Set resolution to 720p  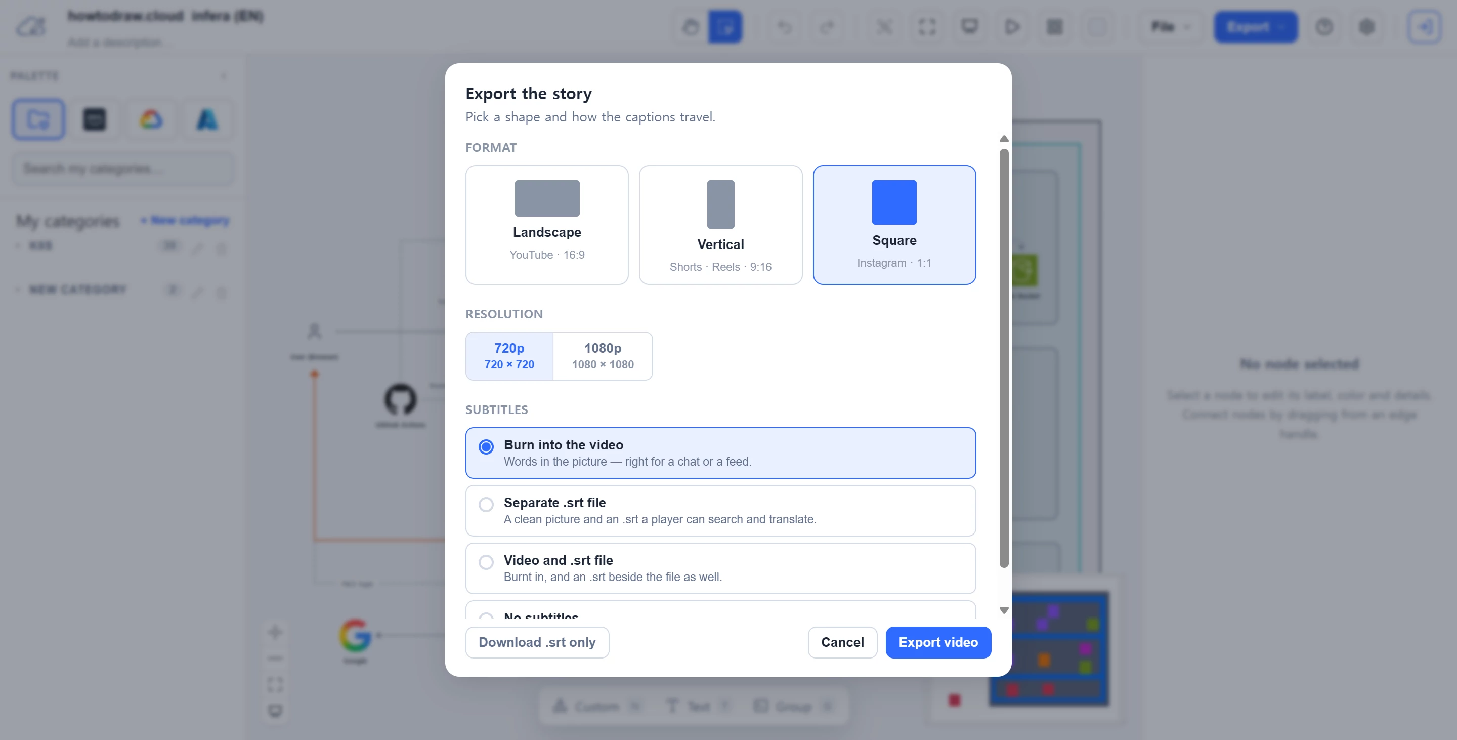point(509,356)
